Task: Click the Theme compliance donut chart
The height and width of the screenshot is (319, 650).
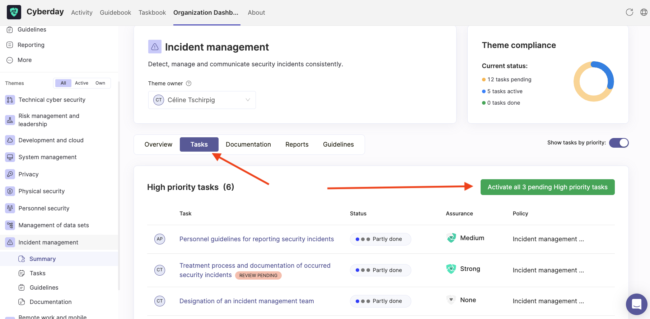Action: 594,81
